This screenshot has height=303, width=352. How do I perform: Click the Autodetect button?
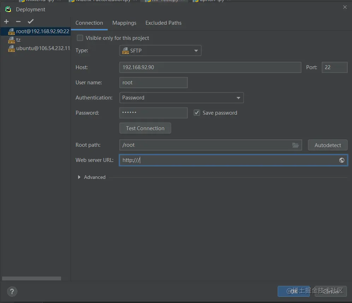[x=328, y=145]
